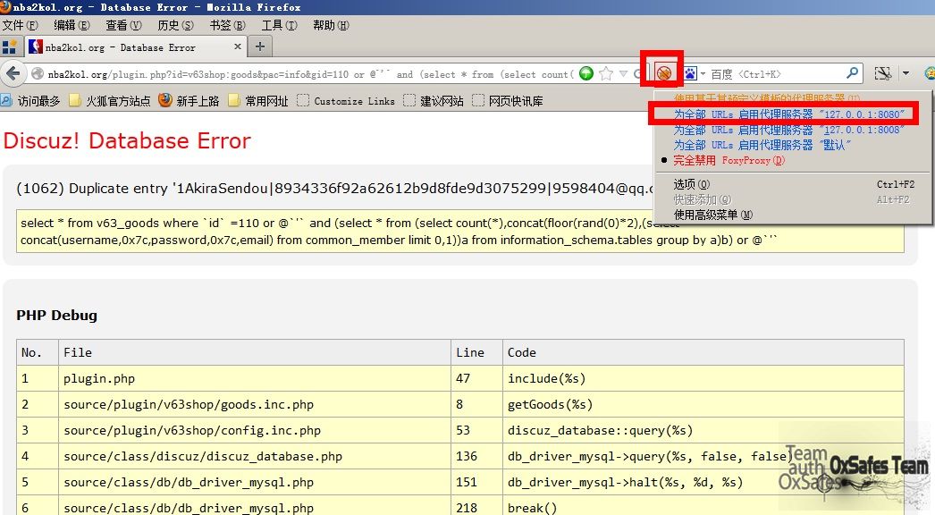The image size is (935, 515).
Task: Expand the dropdown arrow beside scissors icon
Action: [906, 73]
